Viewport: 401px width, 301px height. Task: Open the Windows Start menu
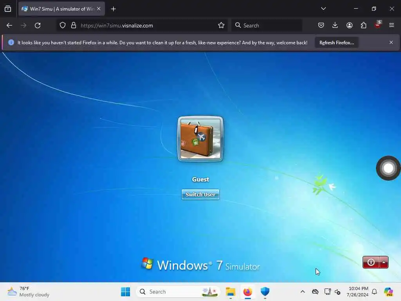(125, 292)
